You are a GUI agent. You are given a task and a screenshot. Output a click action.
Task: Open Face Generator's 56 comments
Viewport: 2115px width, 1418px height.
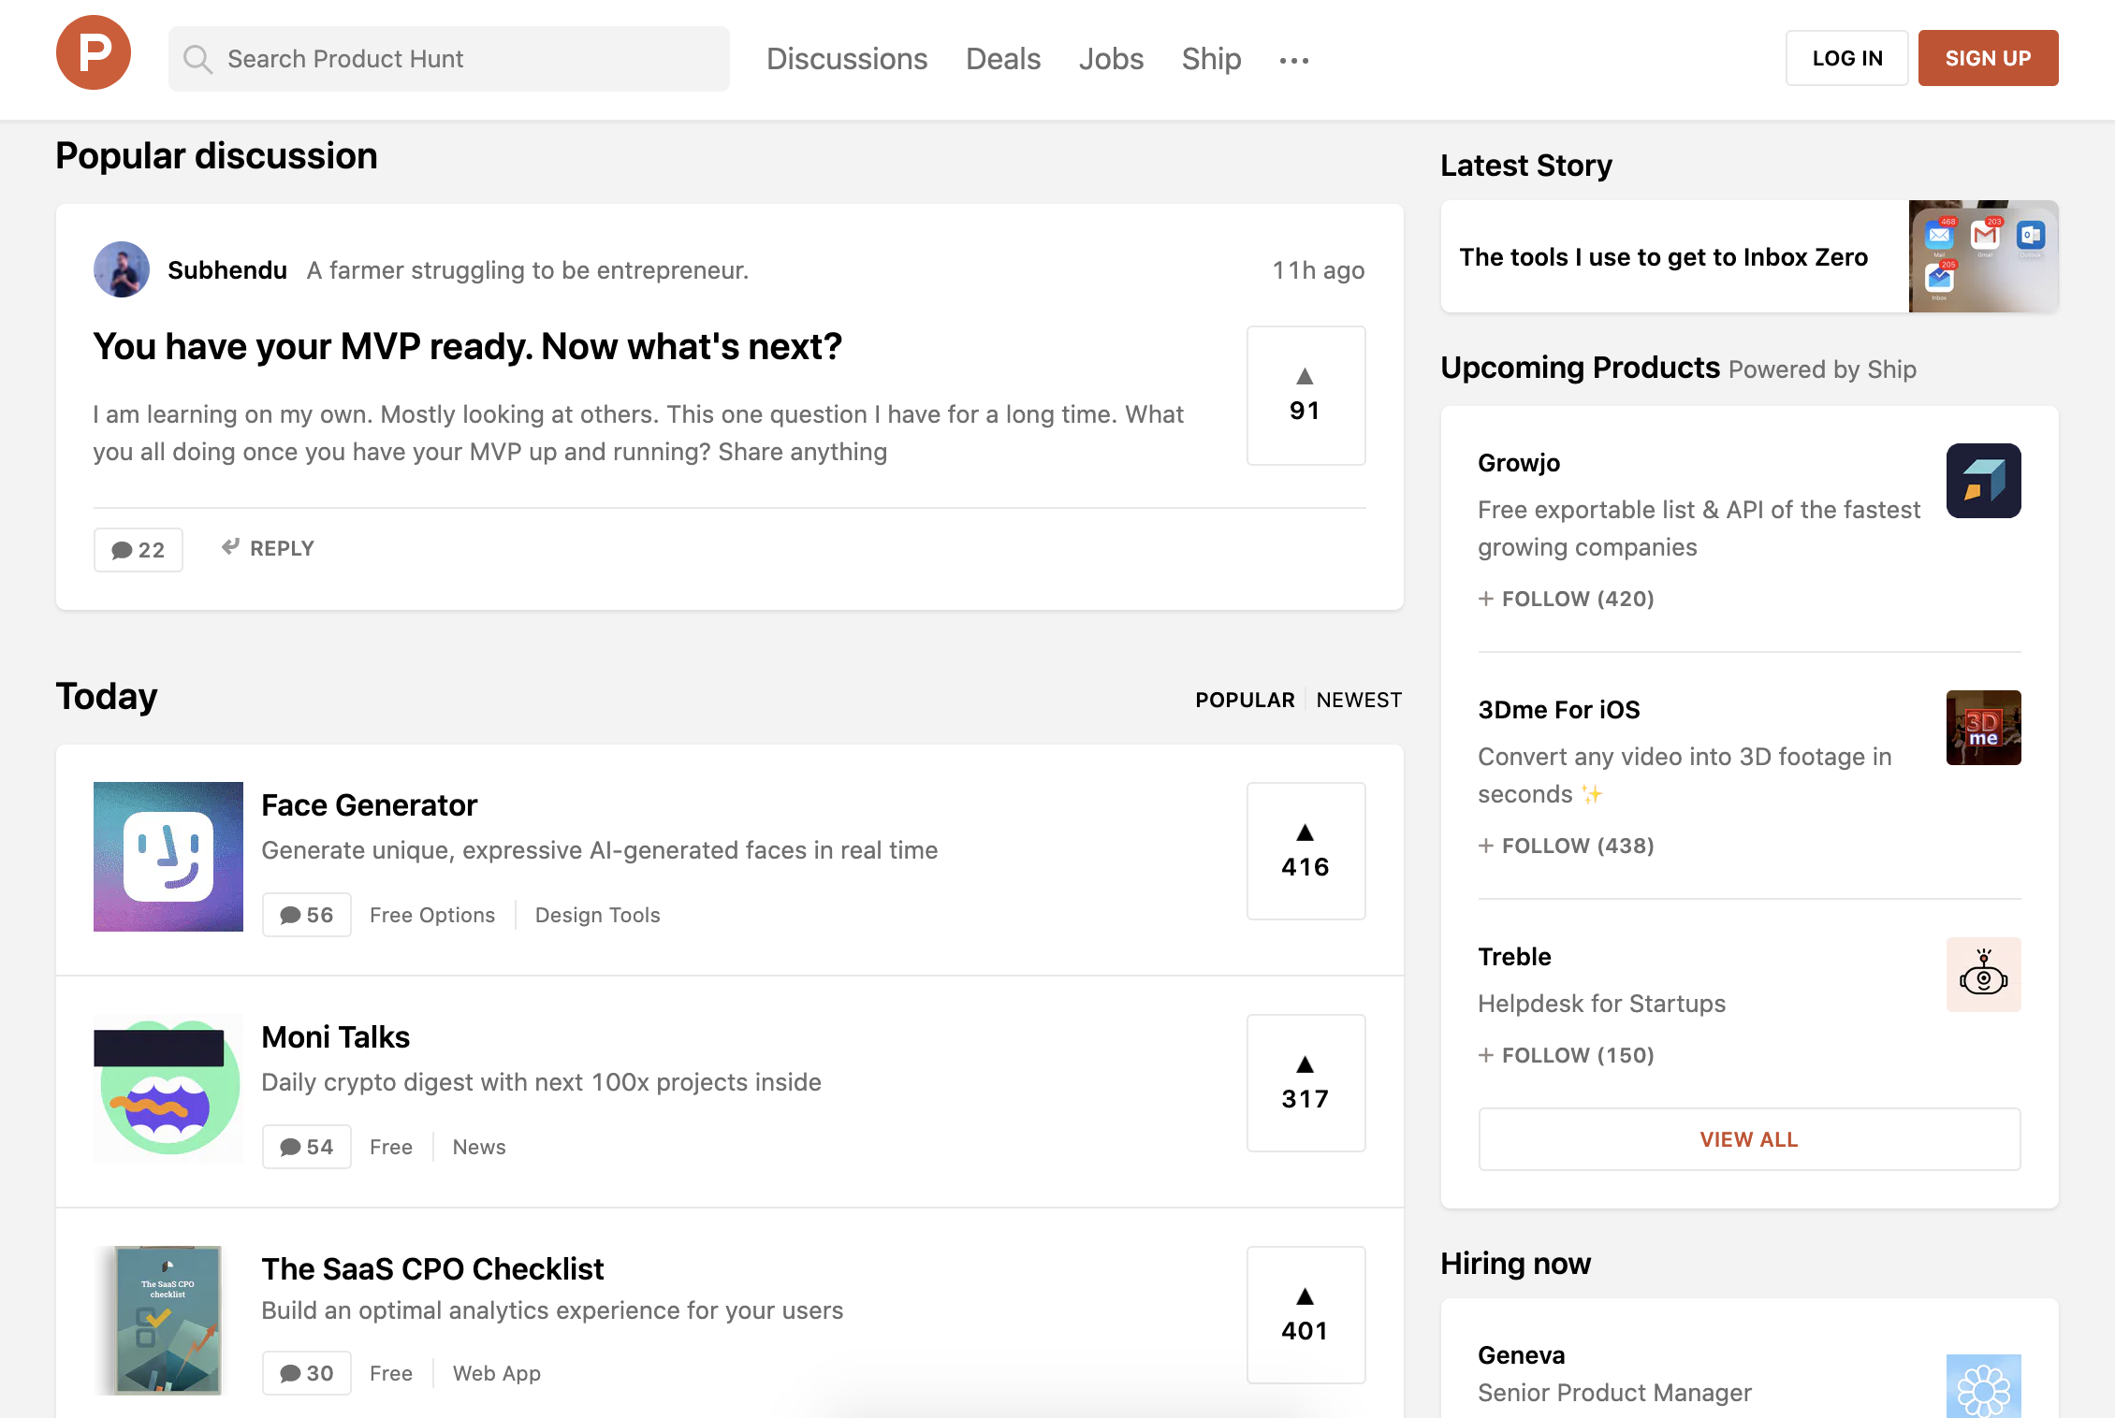(x=307, y=915)
